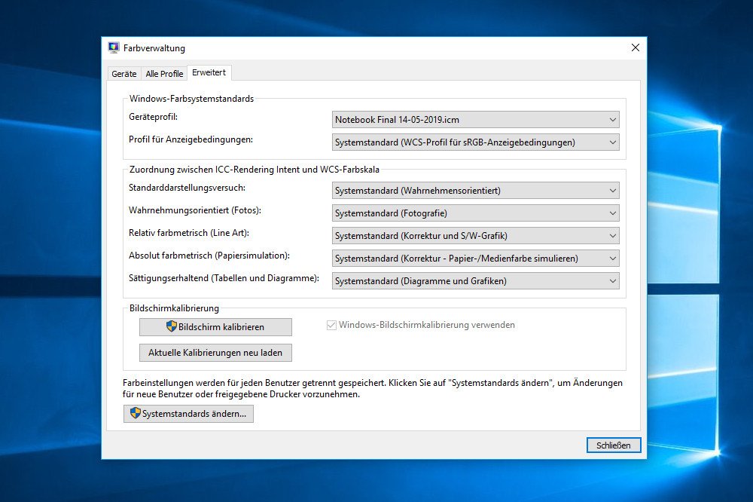Screen dimensions: 753x502
Task: Switch to the Geräte tab
Action: point(124,74)
